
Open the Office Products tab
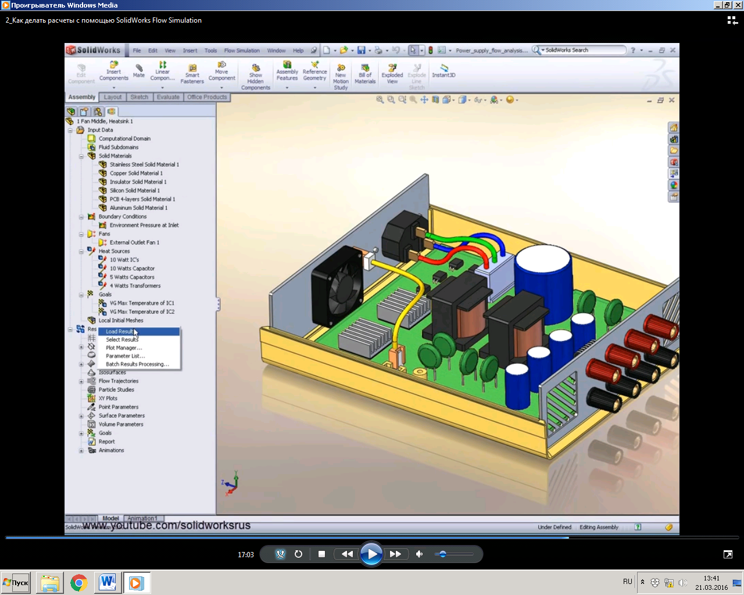click(207, 97)
